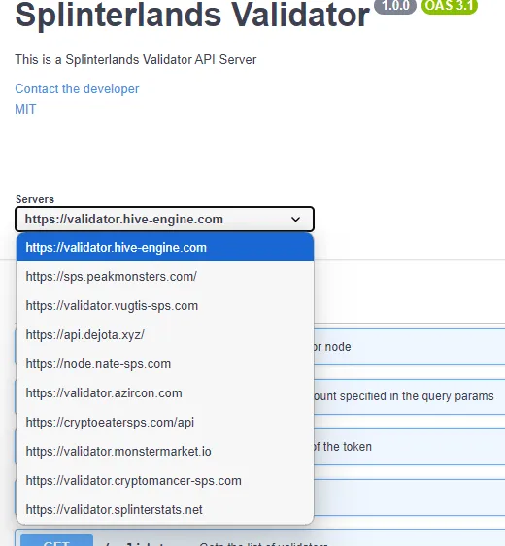Pick https://api.dejota.xyz/ from server list
Screen dimensions: 505x546
click(x=165, y=334)
